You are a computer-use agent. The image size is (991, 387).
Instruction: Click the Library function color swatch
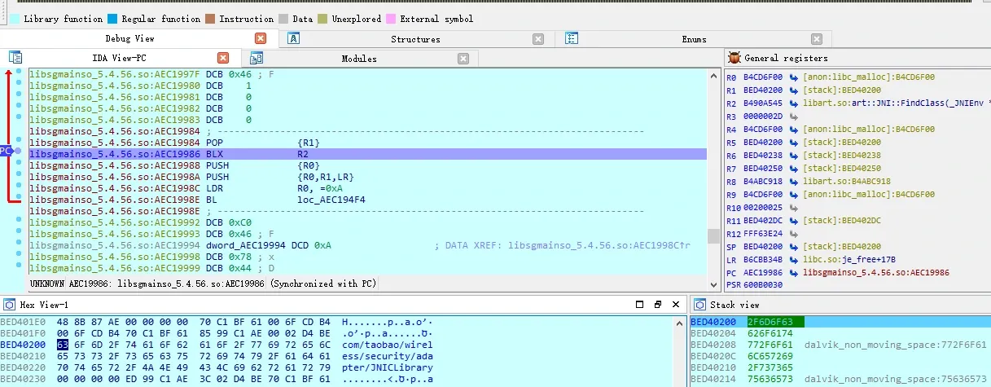[14, 18]
